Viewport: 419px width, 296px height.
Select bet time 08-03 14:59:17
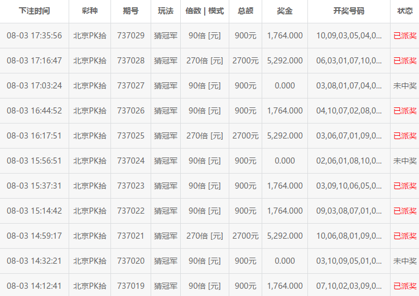click(x=34, y=236)
